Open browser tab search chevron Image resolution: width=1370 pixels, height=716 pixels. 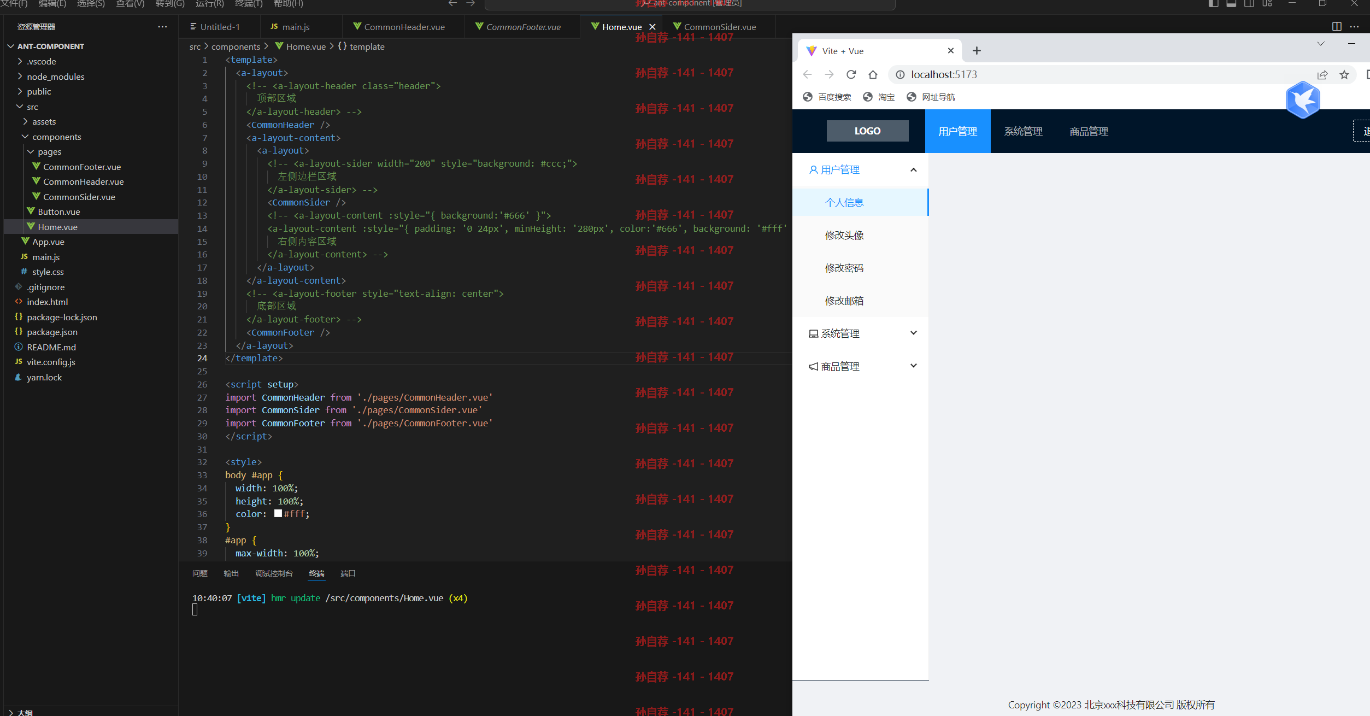pyautogui.click(x=1321, y=44)
